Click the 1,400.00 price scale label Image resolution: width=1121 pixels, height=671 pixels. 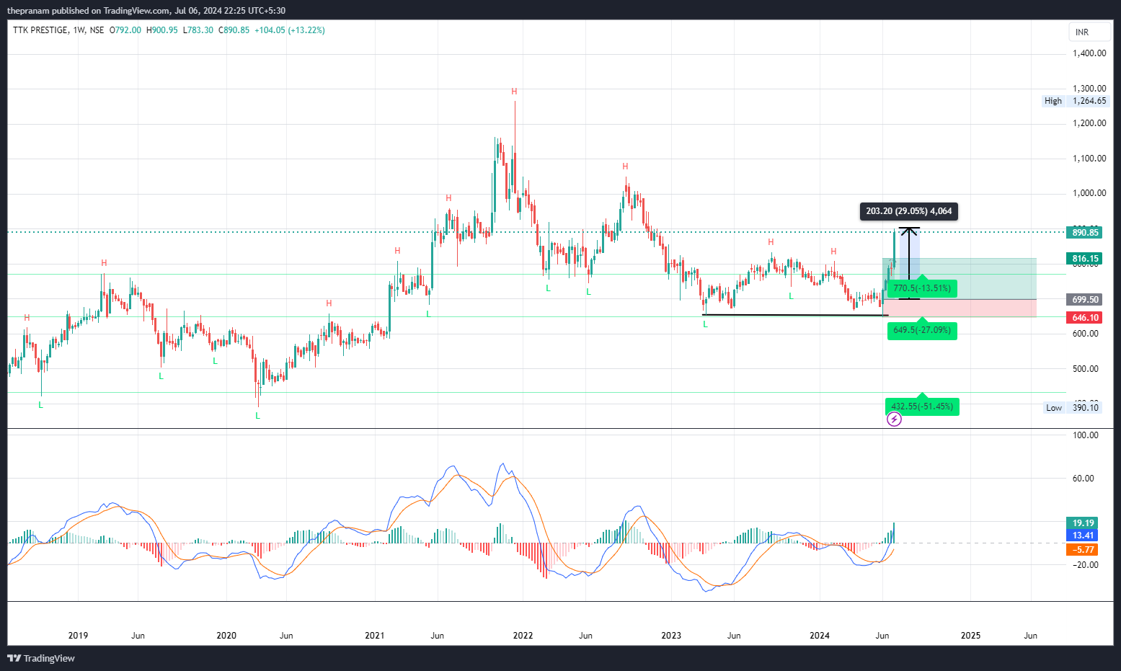(x=1089, y=53)
